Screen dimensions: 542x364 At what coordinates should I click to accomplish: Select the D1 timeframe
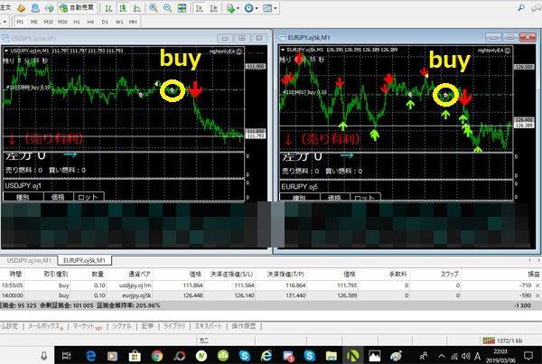[105, 22]
